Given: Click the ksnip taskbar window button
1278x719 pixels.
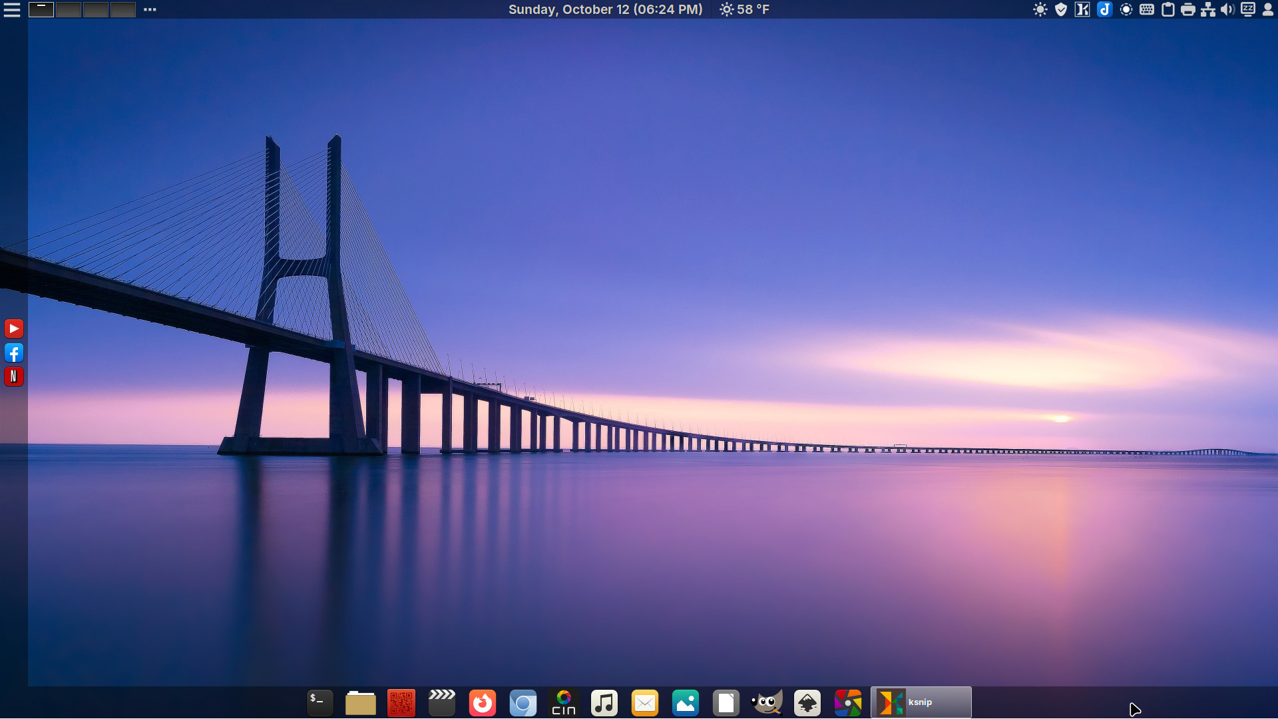Looking at the screenshot, I should [921, 703].
